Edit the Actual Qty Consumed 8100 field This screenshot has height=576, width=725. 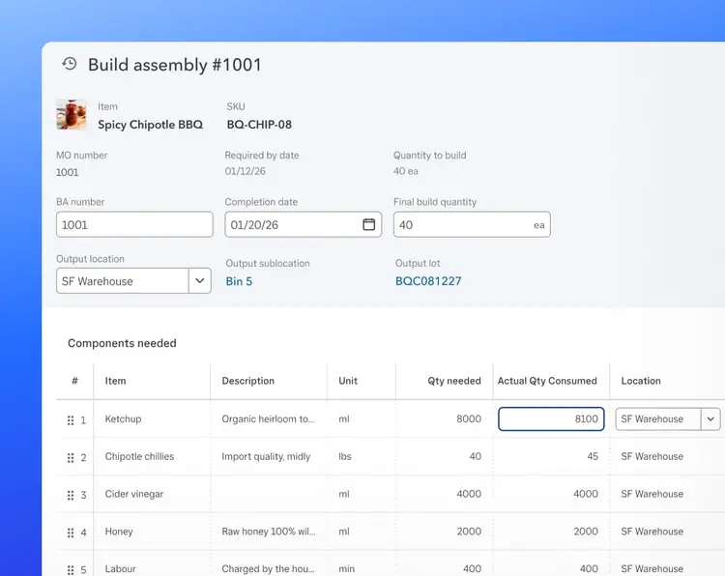551,418
